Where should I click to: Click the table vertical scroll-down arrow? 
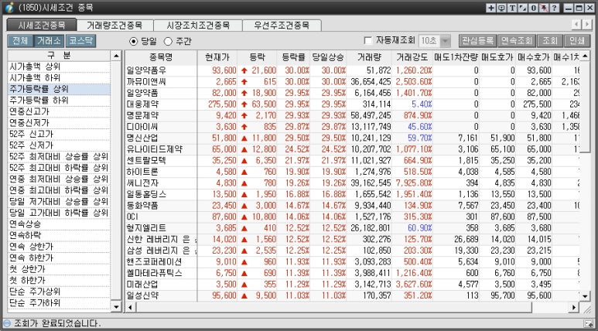click(585, 295)
